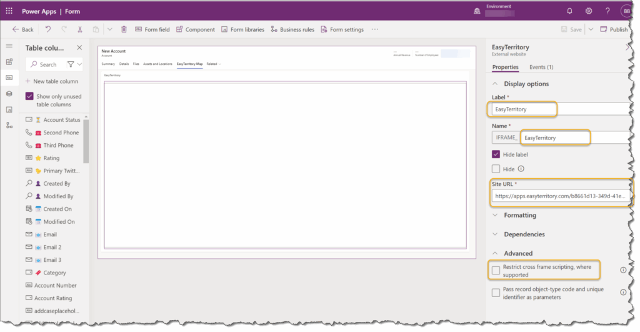Click the Form field button
The height and width of the screenshot is (332, 640).
tap(152, 29)
